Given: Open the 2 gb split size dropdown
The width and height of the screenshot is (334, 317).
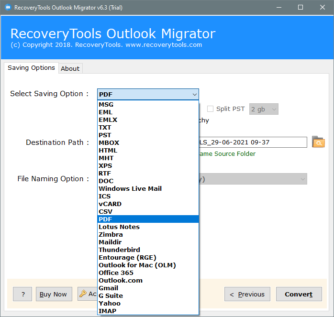Looking at the screenshot, I should point(264,109).
